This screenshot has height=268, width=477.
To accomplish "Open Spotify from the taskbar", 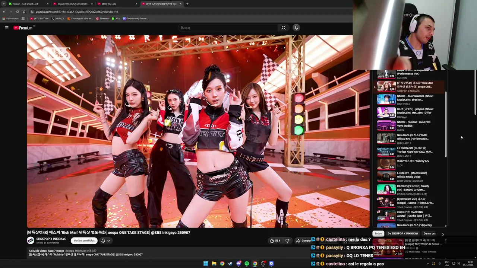I will pos(247,264).
